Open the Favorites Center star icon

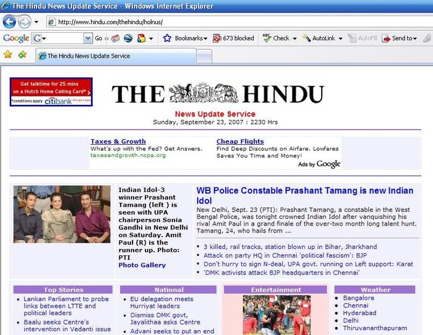8,55
